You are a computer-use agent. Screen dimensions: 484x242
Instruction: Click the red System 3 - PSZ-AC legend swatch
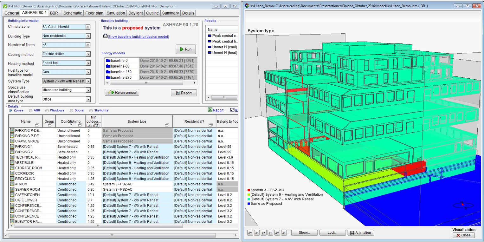pos(249,190)
